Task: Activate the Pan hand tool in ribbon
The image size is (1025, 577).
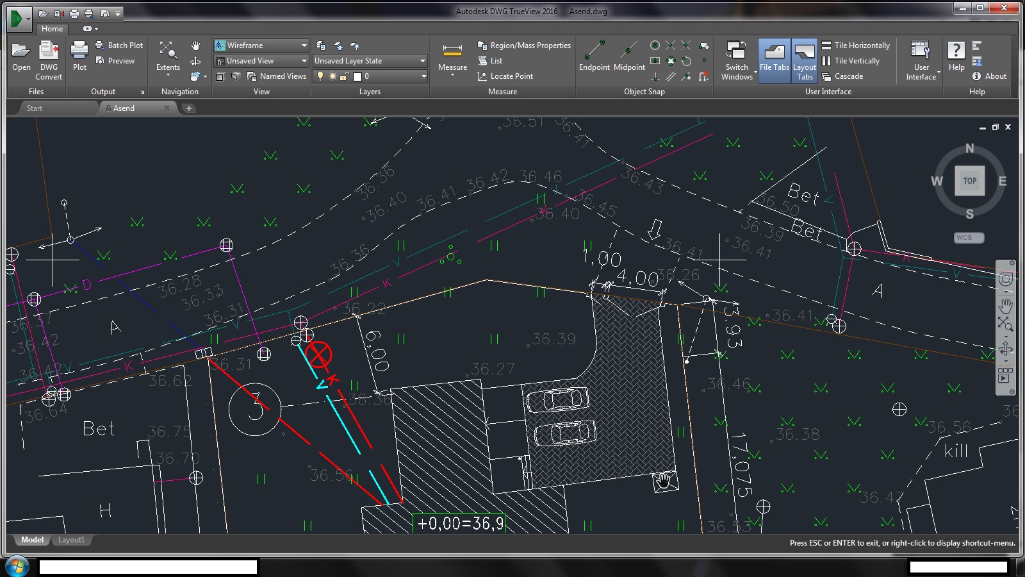Action: [x=195, y=46]
